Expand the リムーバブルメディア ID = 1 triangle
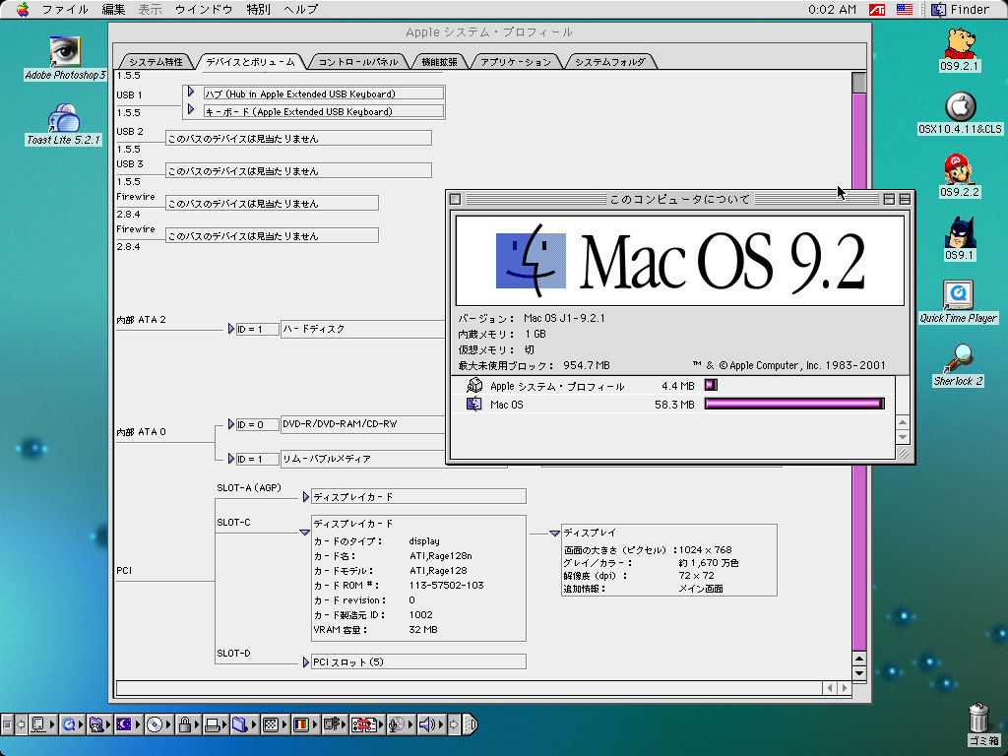Screen dimensions: 1008x756 [231, 459]
